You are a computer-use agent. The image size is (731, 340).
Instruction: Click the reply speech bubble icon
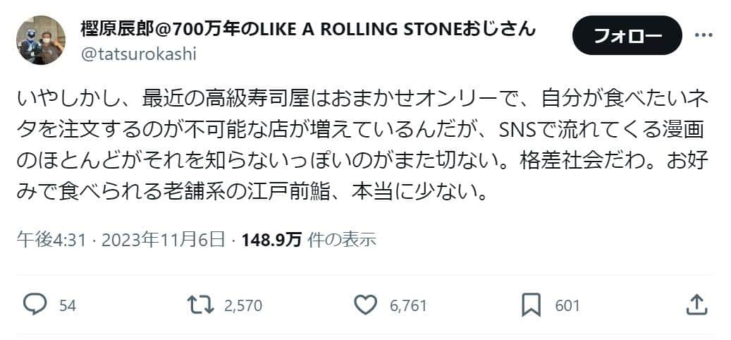tap(35, 305)
